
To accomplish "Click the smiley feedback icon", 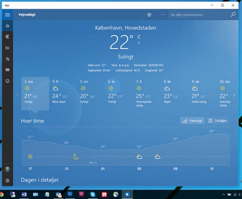I will pyautogui.click(x=7, y=81).
